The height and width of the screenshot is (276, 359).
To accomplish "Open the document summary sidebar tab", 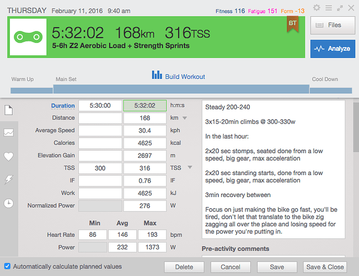I will 9,110.
